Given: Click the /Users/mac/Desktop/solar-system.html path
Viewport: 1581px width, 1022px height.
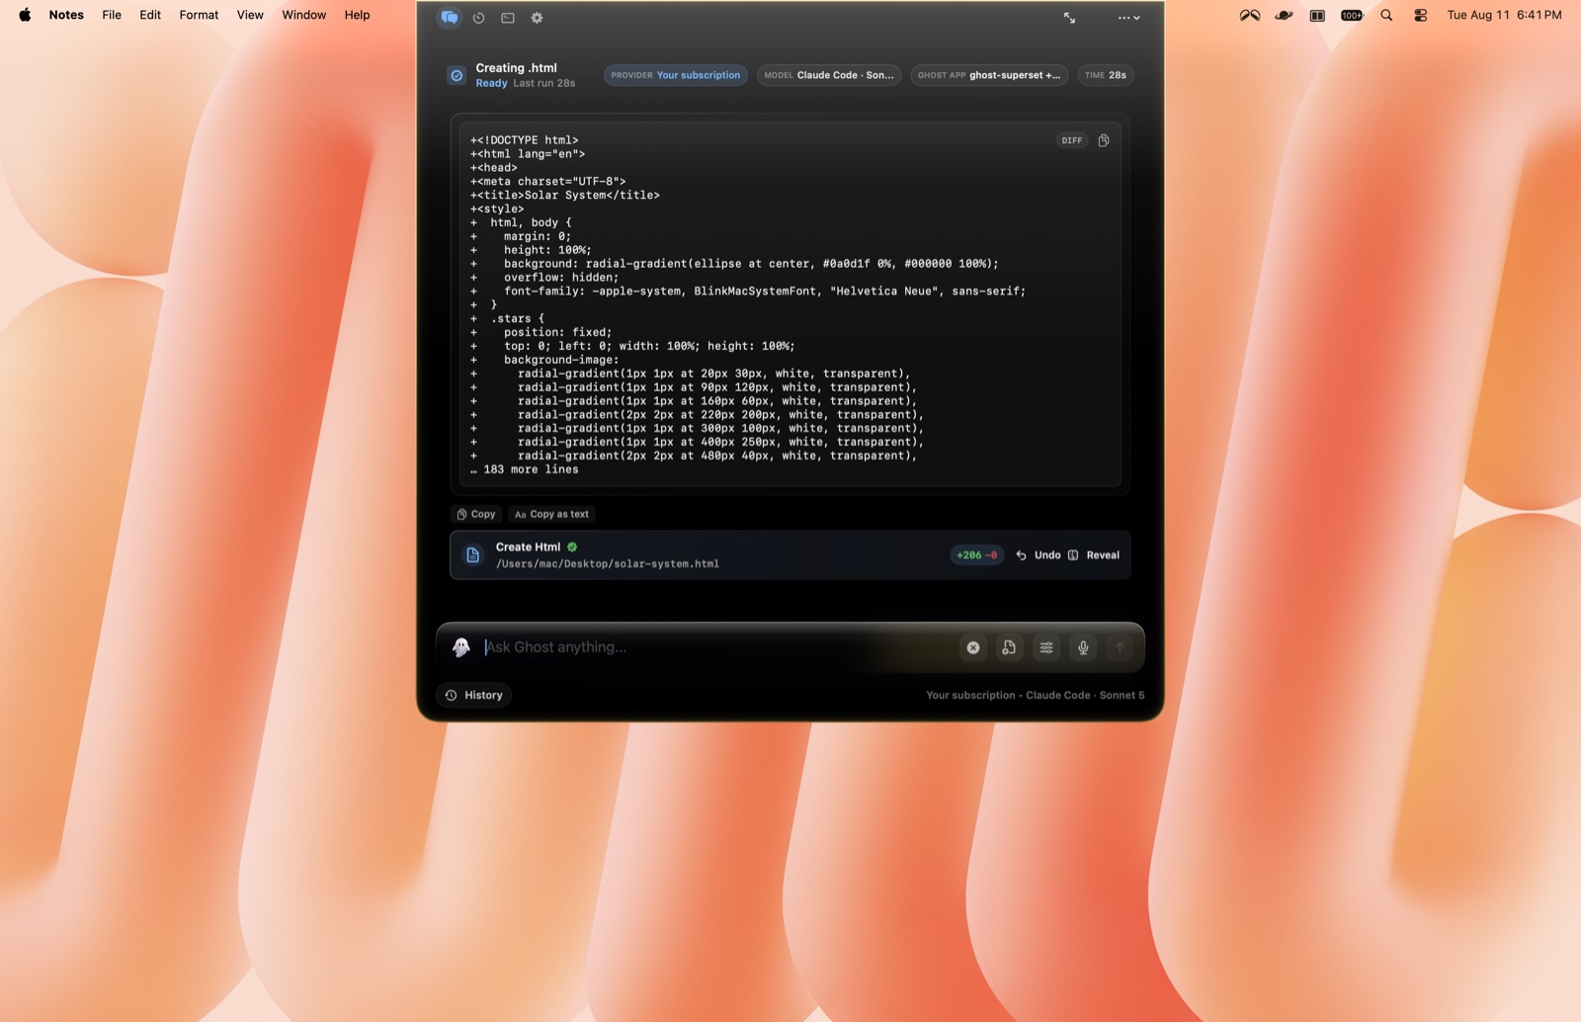Looking at the screenshot, I should click(x=608, y=564).
